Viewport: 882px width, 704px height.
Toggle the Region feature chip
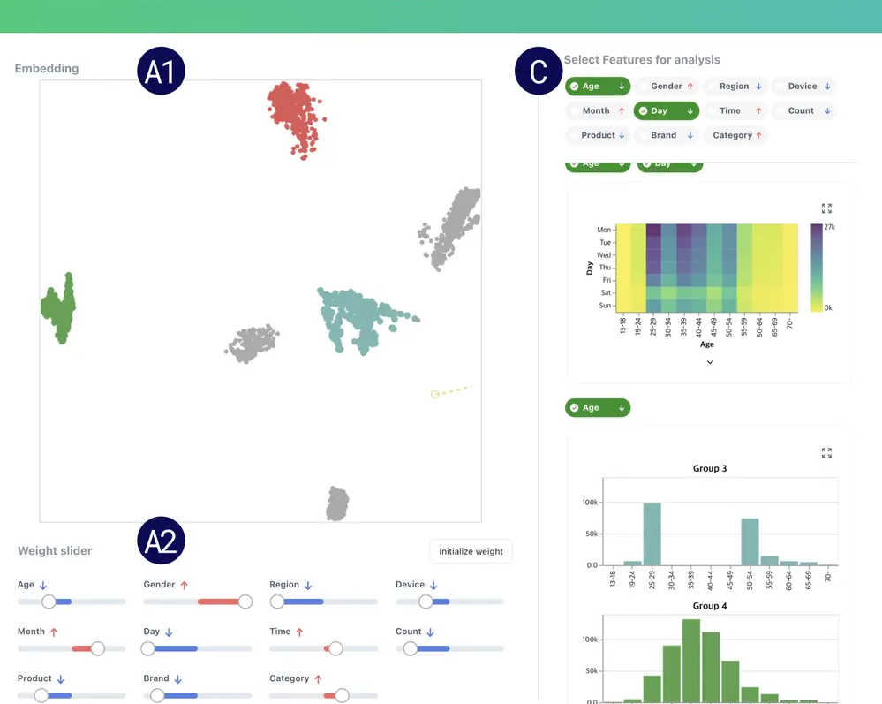pyautogui.click(x=734, y=87)
